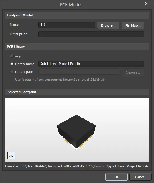Click the 3D footprint model preview
This screenshot has width=154, height=183.
coord(76,132)
